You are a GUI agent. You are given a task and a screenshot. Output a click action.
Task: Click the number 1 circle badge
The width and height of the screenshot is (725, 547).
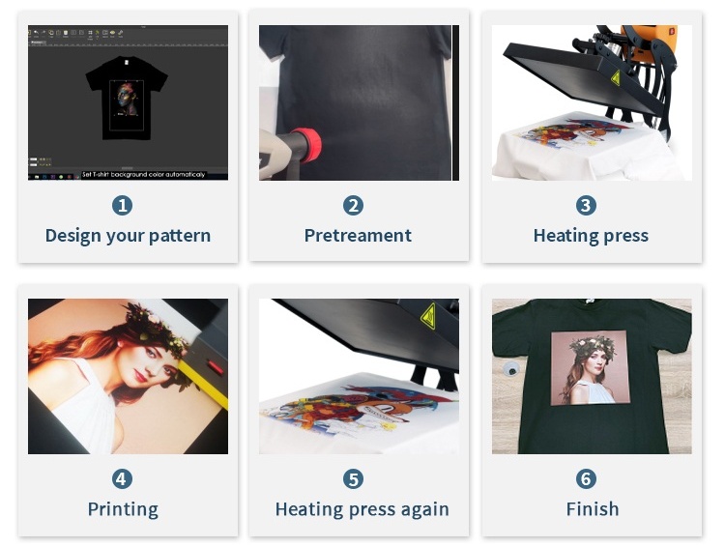122,205
